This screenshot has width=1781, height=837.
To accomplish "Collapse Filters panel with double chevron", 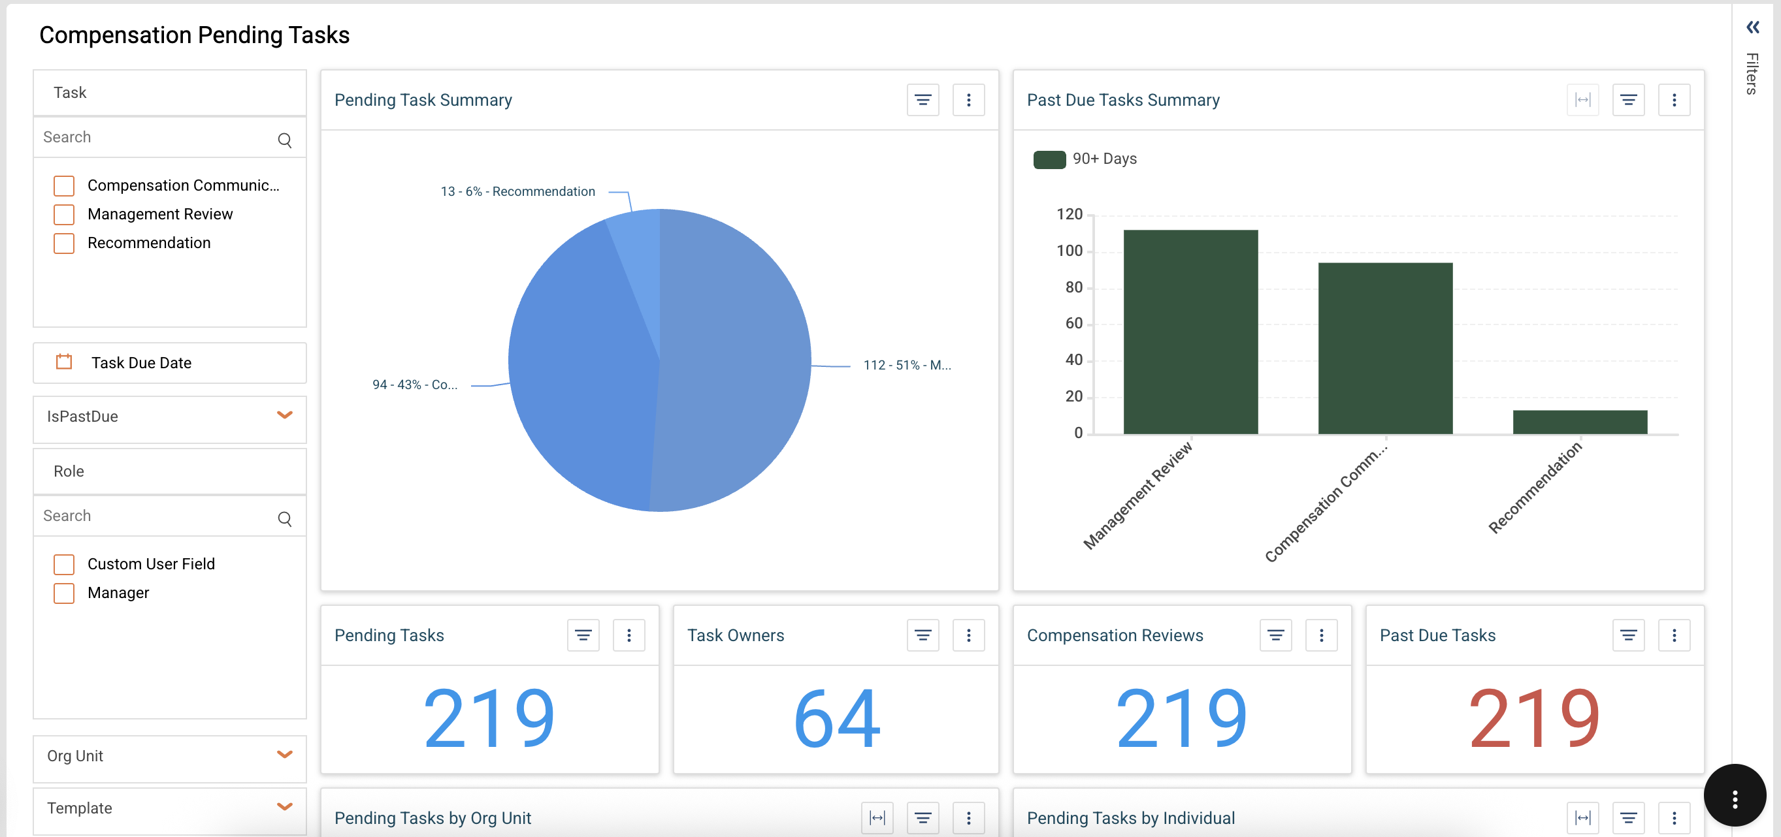I will click(1752, 27).
